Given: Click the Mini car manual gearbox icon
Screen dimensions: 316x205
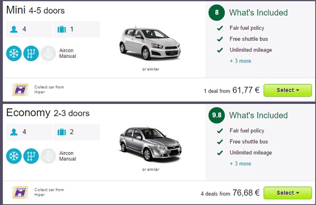Looking at the screenshot, I should [31, 53].
